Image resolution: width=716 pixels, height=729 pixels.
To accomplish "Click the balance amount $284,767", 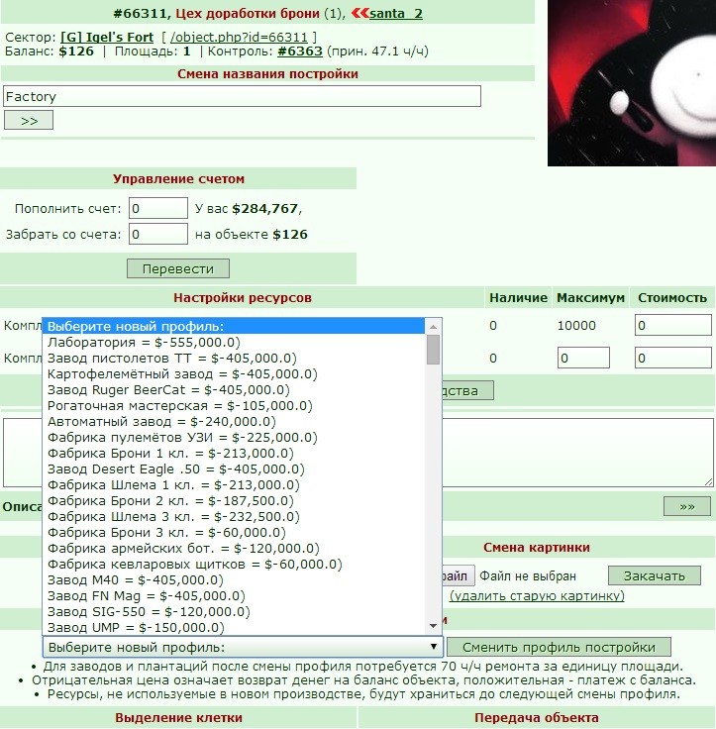I will coord(264,208).
